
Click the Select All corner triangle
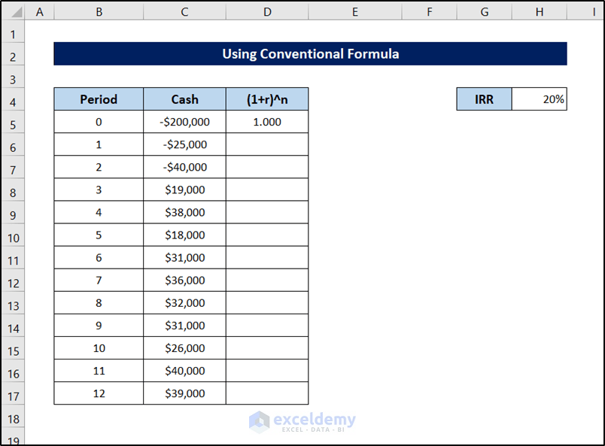tap(13, 11)
